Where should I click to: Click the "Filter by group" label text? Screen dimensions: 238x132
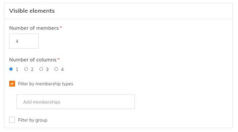[x=32, y=120]
